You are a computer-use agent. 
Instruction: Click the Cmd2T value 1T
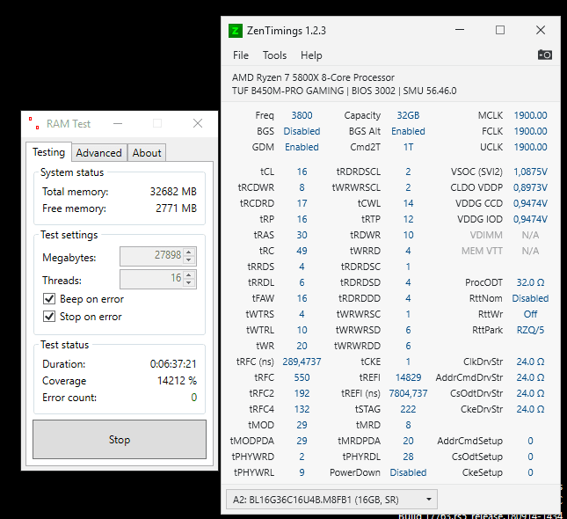[x=408, y=147]
